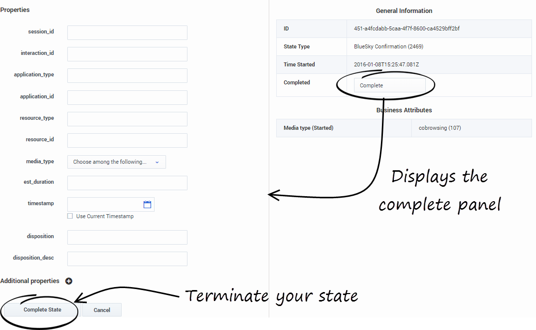Select BlueSky Confirmation (2469) state type value
This screenshot has width=536, height=330.
pyautogui.click(x=389, y=46)
